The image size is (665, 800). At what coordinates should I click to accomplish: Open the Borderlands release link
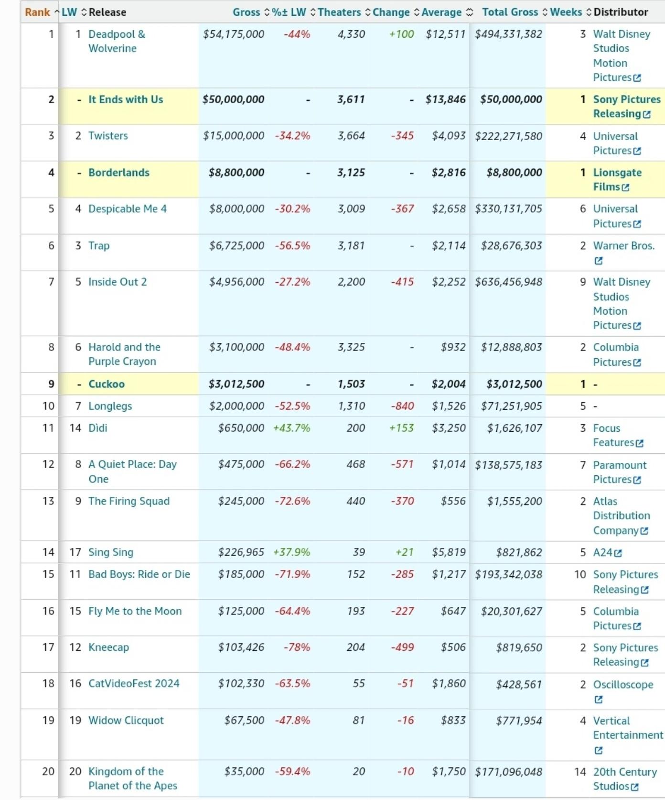119,173
